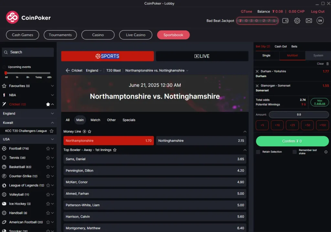Viewport: 331px width, 232px height.
Task: Favourite Top Bowler - Away market star
Action: 115,150
